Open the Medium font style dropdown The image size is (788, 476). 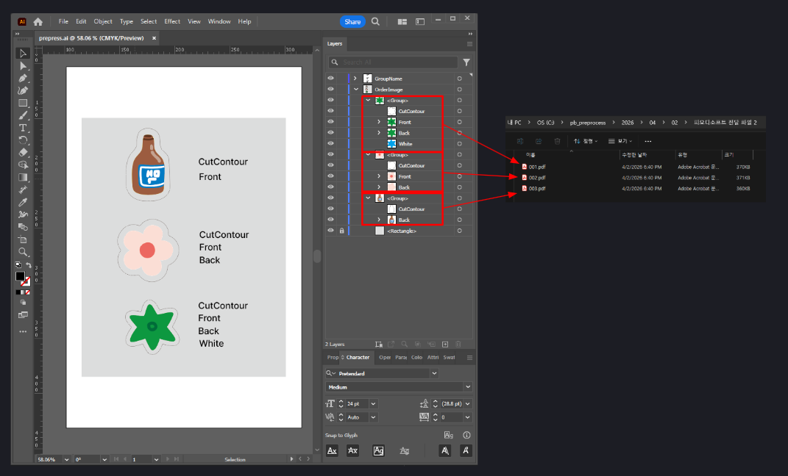468,386
